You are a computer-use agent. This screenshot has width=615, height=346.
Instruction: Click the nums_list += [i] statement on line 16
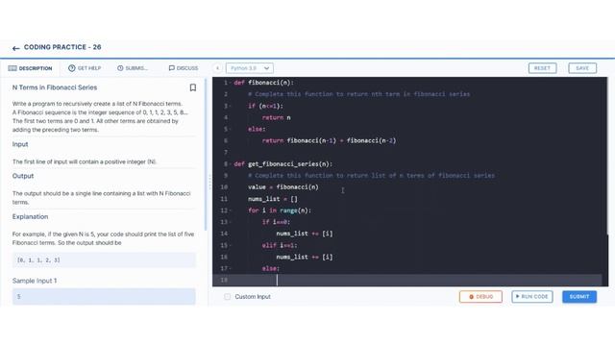[x=305, y=257]
